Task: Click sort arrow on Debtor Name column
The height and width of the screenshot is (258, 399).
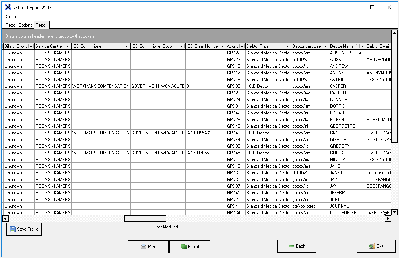Action: click(x=356, y=46)
